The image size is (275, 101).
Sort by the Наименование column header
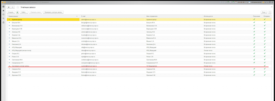pos(13,16)
